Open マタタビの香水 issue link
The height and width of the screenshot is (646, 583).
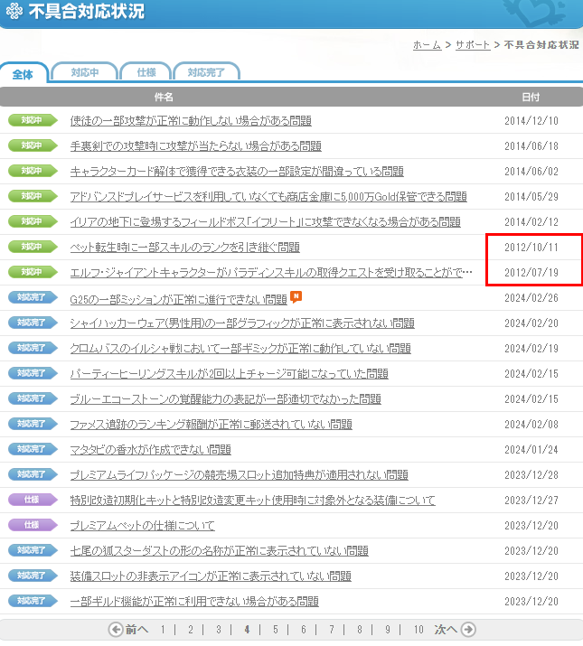point(150,449)
